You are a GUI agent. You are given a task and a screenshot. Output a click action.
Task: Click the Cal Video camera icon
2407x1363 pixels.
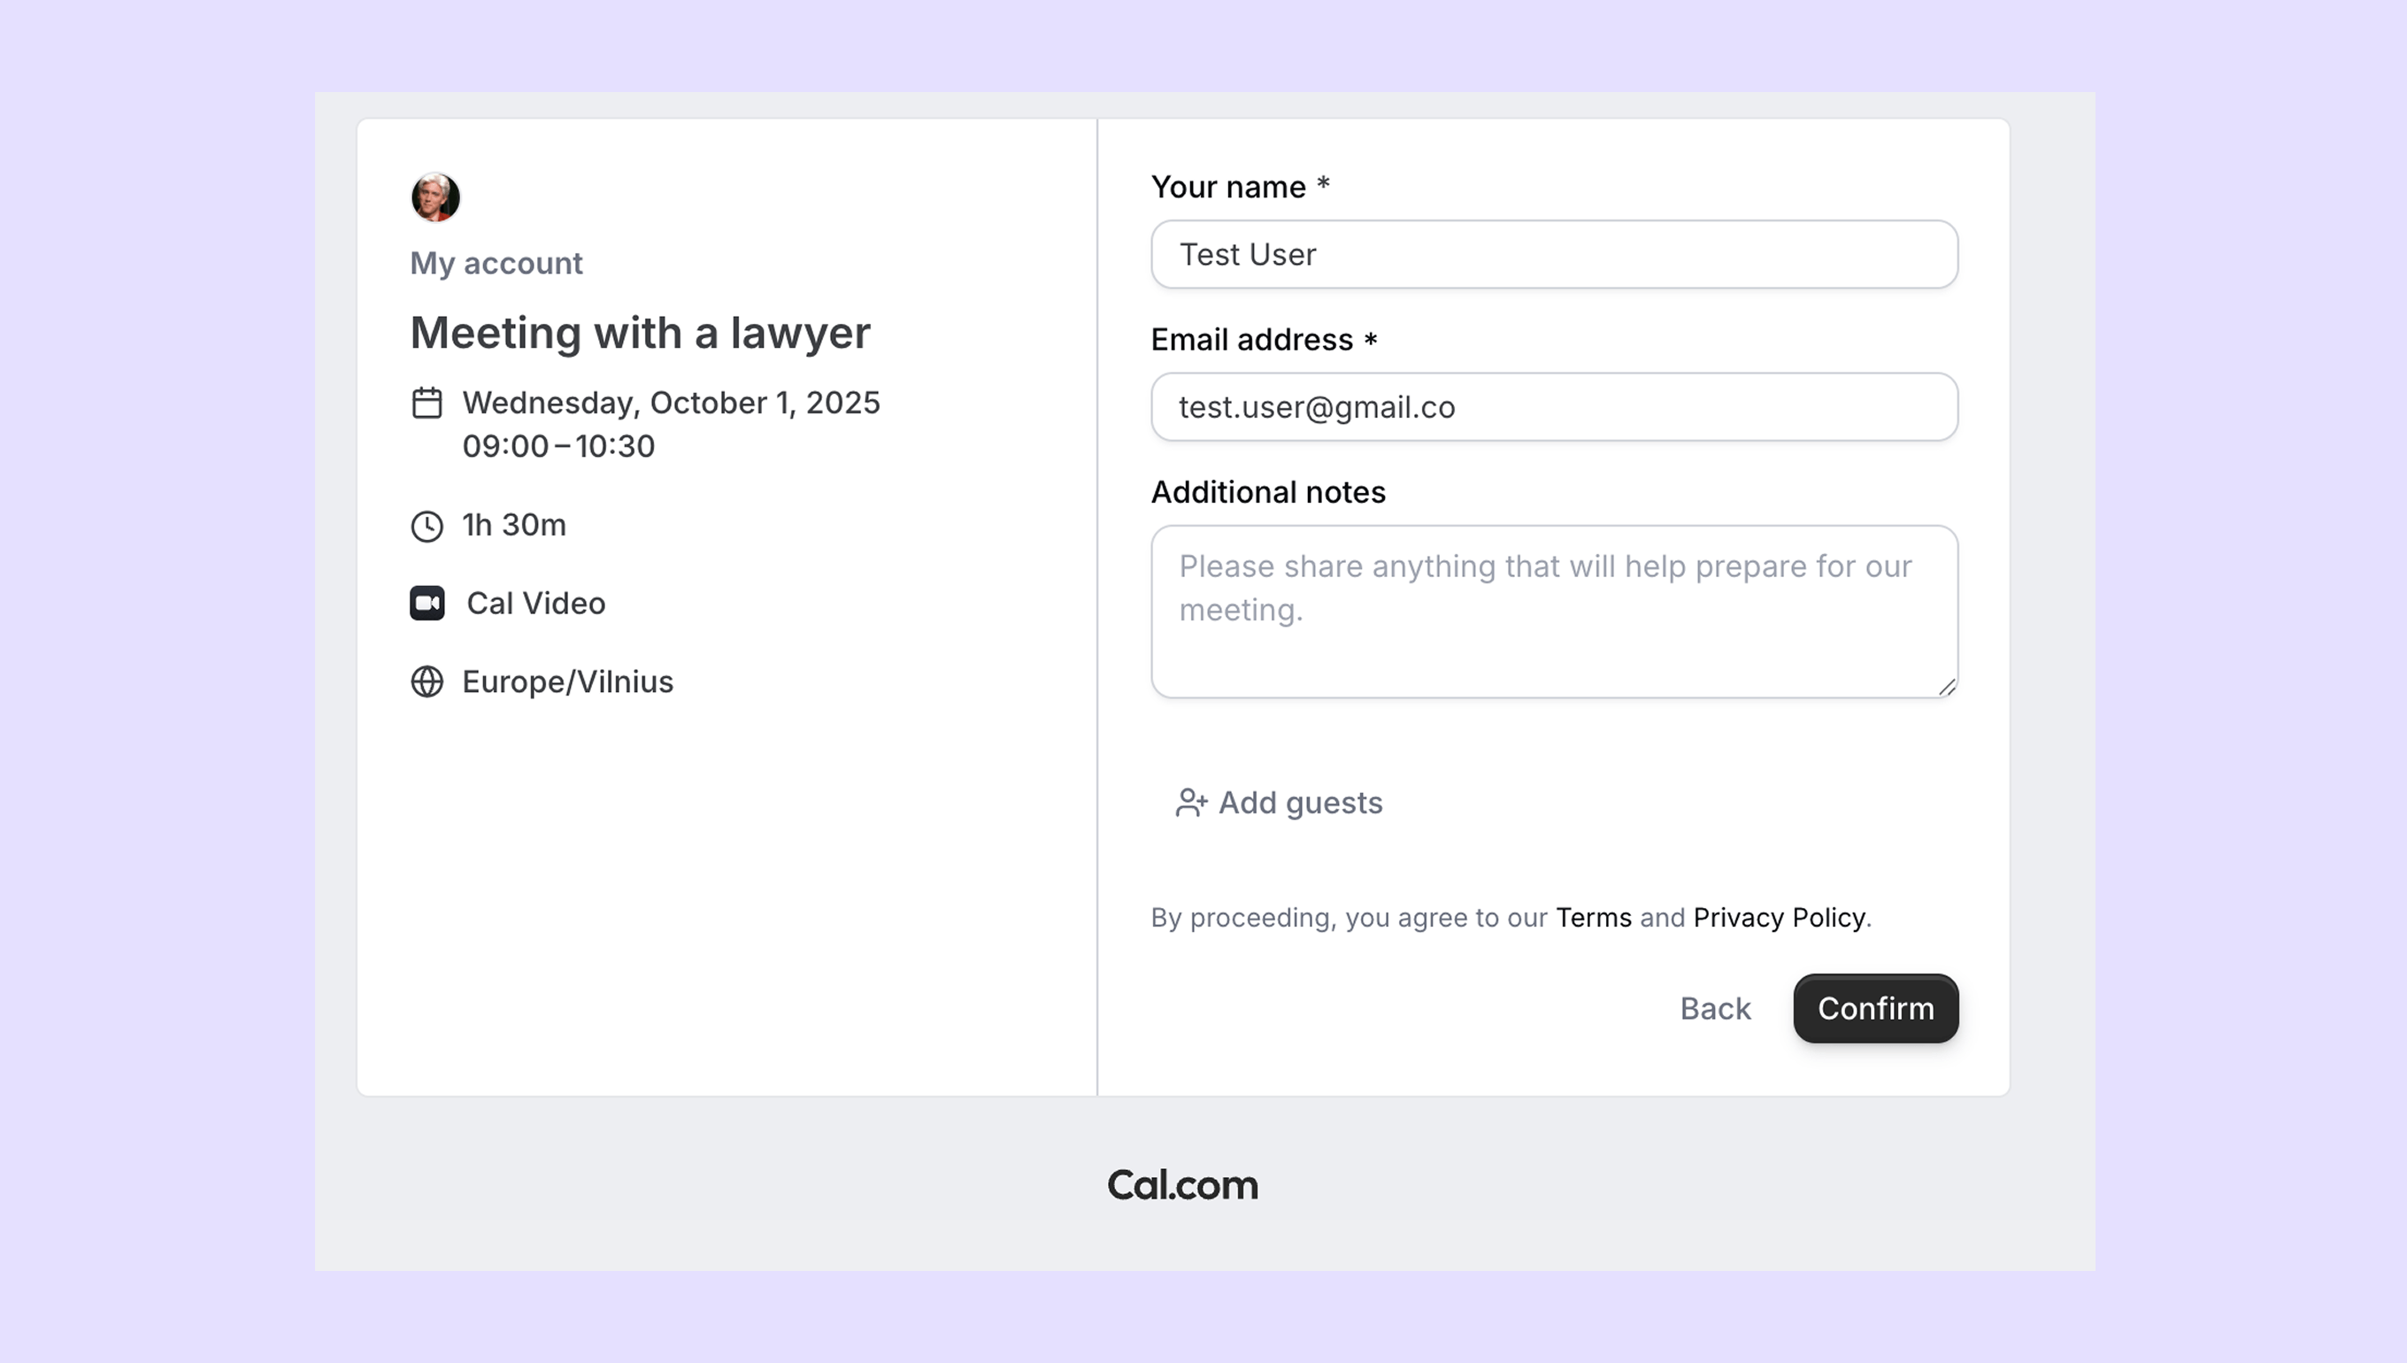click(x=427, y=603)
